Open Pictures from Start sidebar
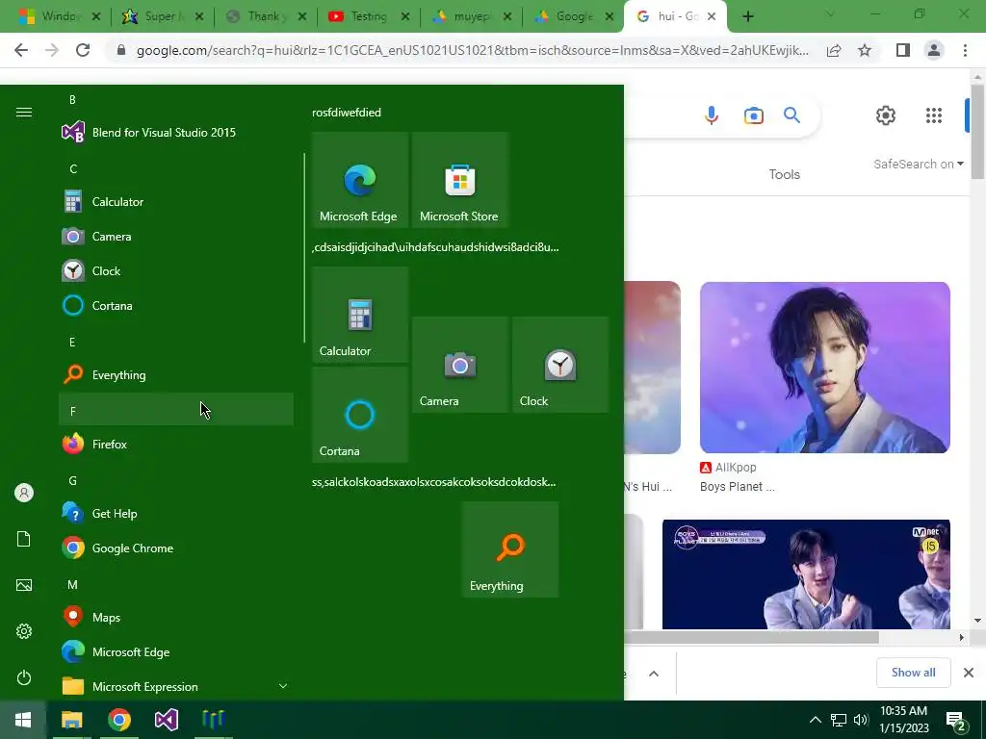 pos(24,585)
